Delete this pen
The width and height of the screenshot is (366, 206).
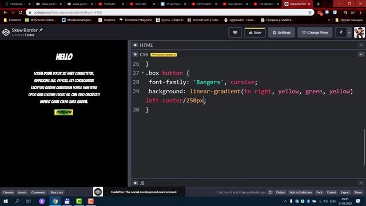click(280, 192)
